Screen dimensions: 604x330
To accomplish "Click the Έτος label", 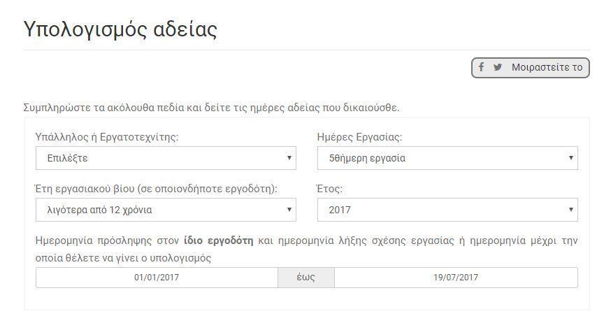I will click(330, 189).
